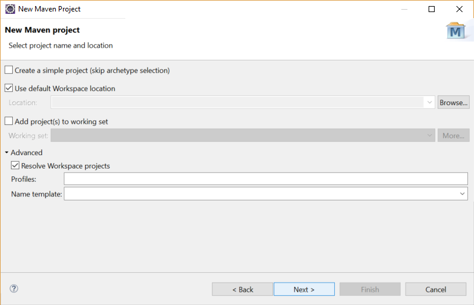Open the Location dropdown arrow

(430, 102)
